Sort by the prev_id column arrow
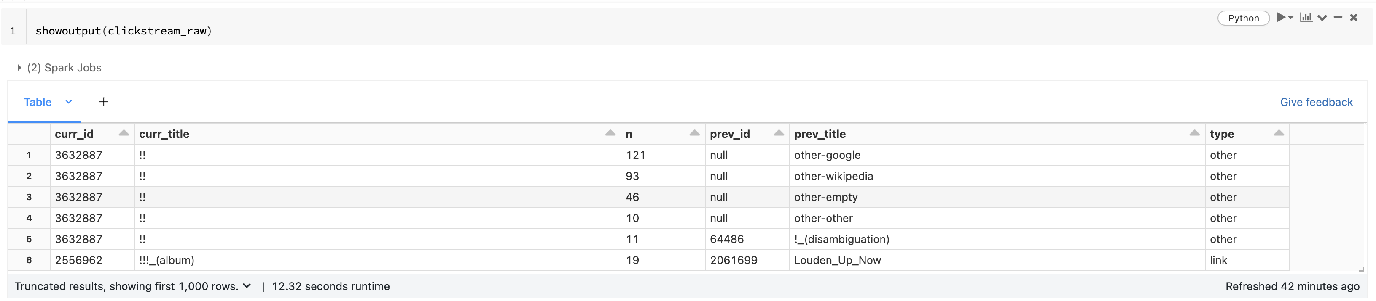The height and width of the screenshot is (301, 1376). point(779,133)
